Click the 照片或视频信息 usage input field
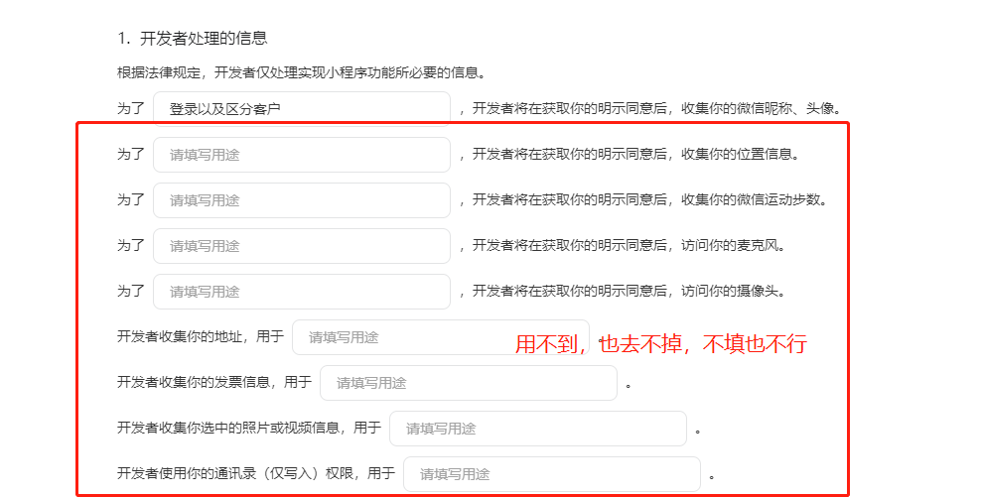The image size is (981, 497). point(538,429)
